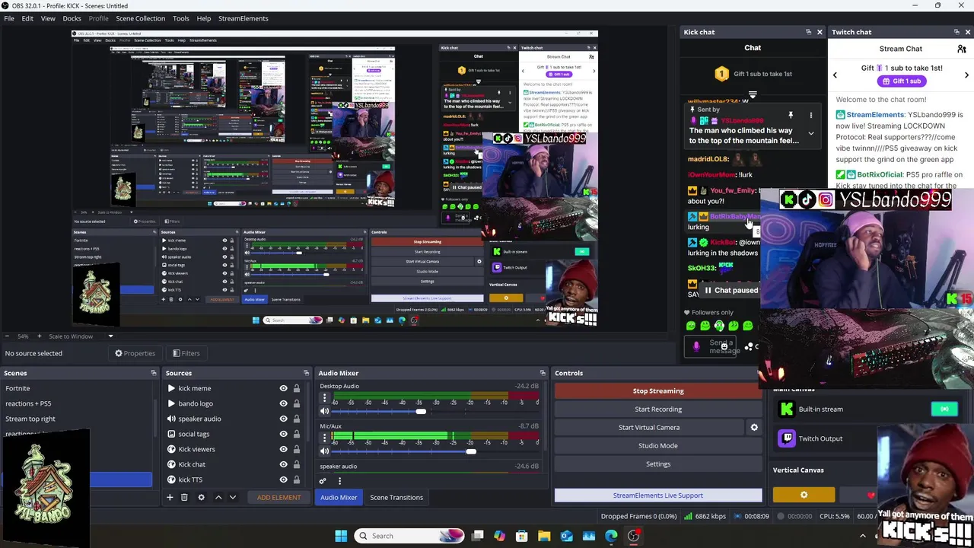
Task: Hide the Kick viewers source
Action: [283, 449]
